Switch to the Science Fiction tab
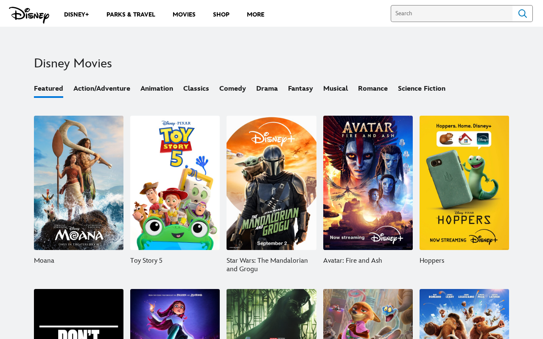This screenshot has width=543, height=339. (x=422, y=89)
